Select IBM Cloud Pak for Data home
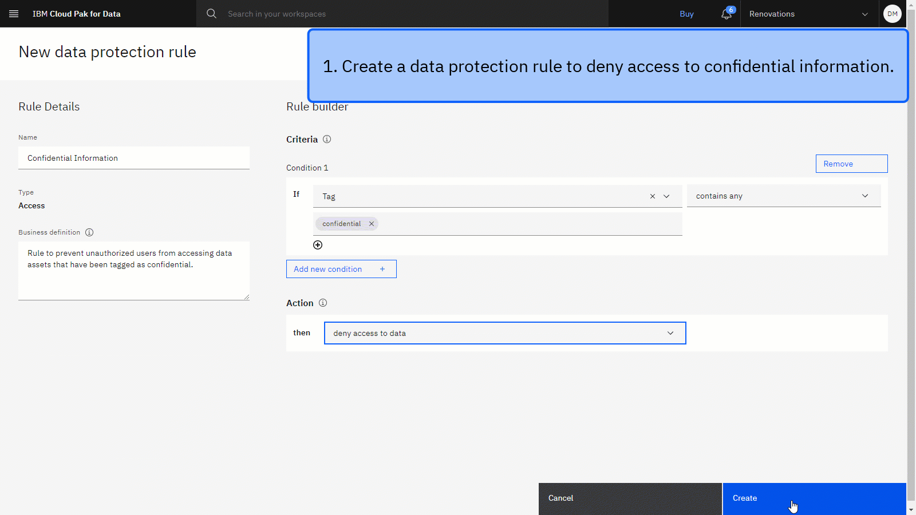916x515 pixels. coord(76,14)
